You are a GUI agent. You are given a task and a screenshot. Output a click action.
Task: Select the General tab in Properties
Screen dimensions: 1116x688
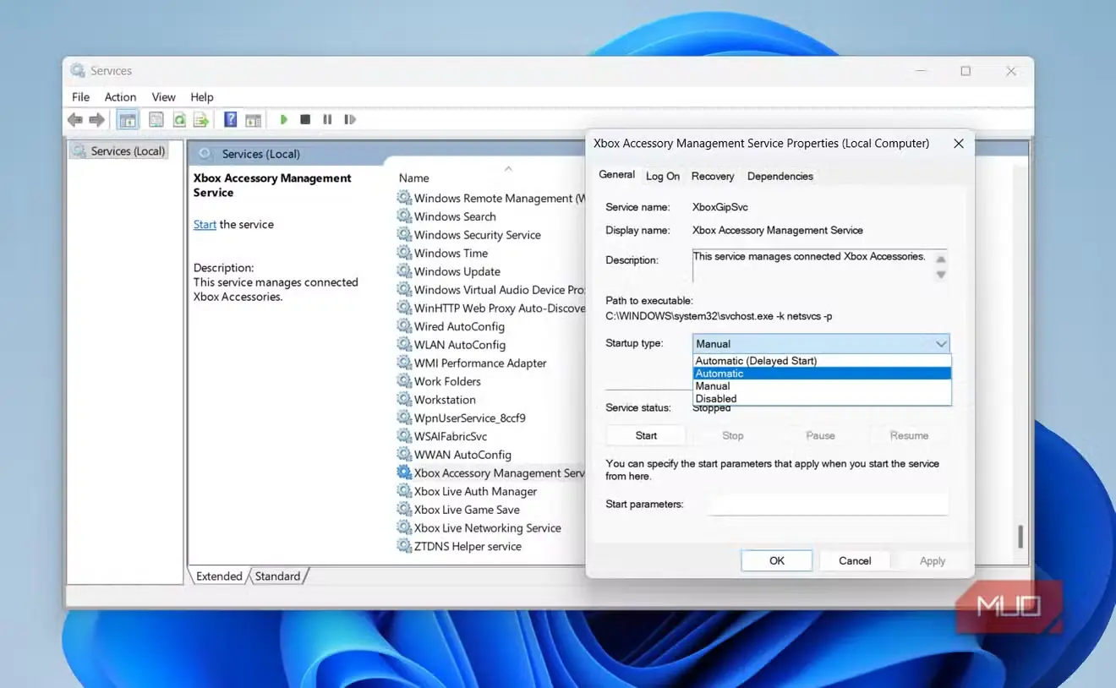(617, 175)
